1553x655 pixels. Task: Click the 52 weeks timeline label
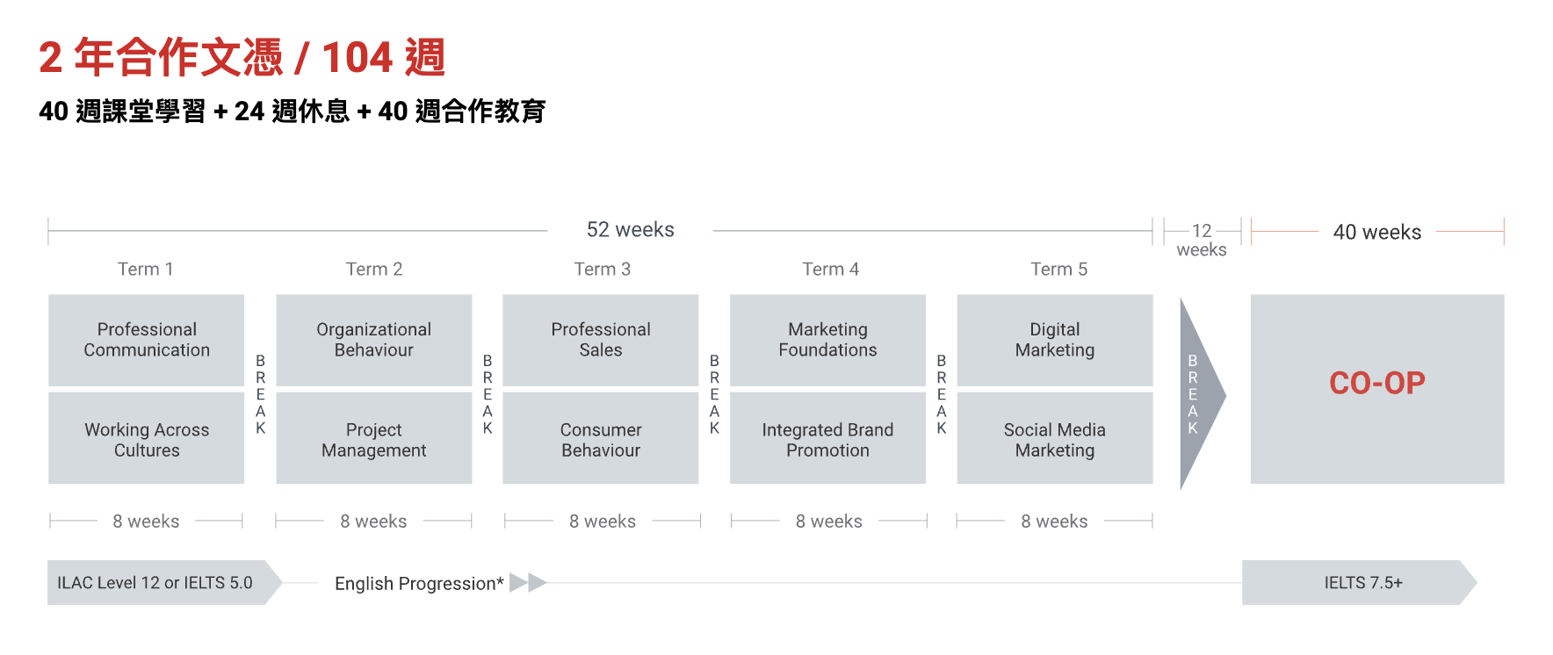point(631,230)
